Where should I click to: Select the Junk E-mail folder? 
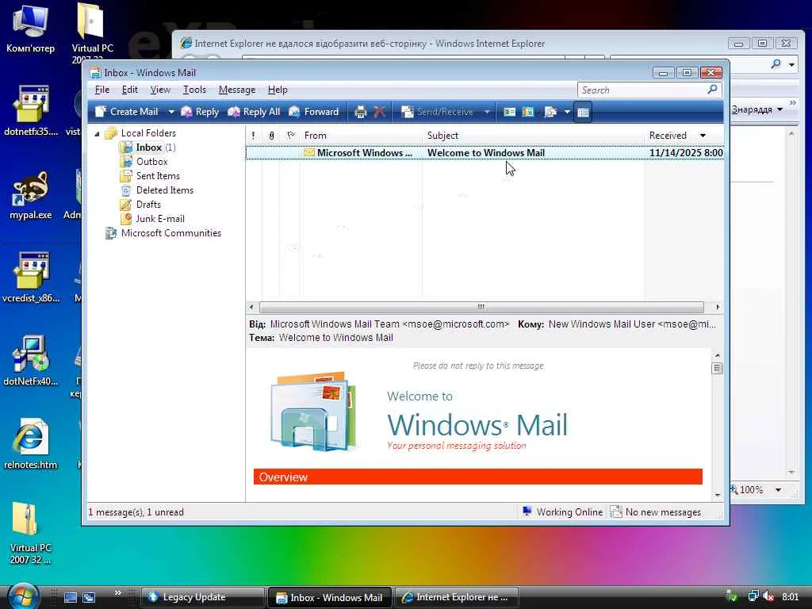pos(160,219)
